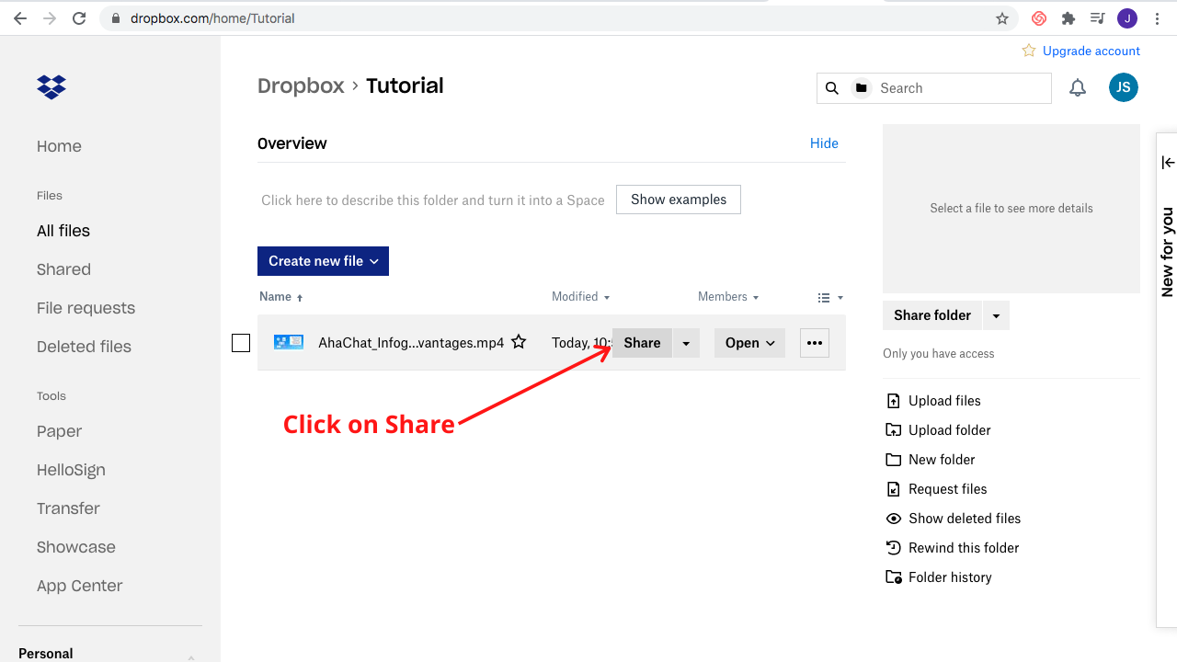Open Chrome's three-dot menu
1177x662 pixels.
[1157, 18]
